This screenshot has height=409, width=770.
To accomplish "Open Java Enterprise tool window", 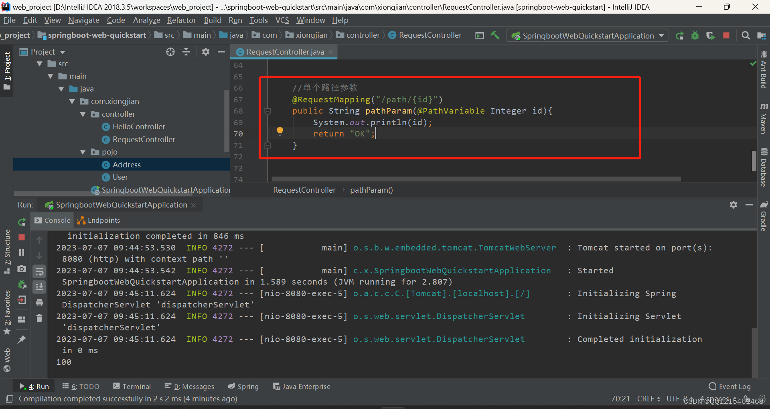I will tap(302, 386).
